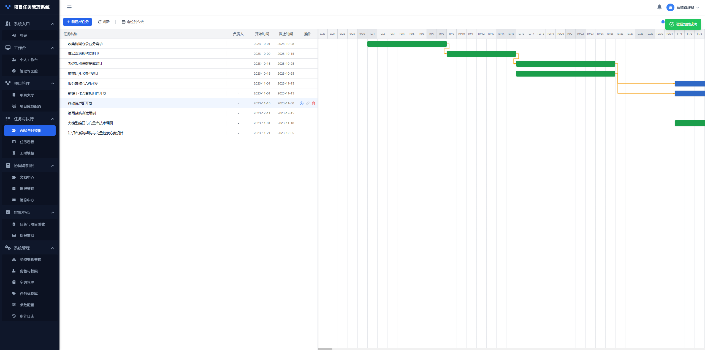Delete the 移动端适配开发 task with the trash icon
The image size is (705, 350).
pos(313,103)
